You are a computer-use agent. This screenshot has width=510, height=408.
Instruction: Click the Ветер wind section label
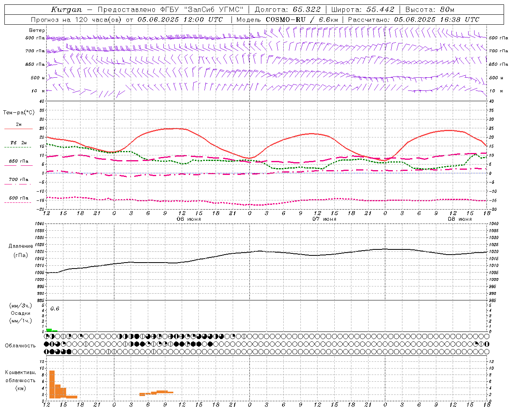[x=37, y=30]
